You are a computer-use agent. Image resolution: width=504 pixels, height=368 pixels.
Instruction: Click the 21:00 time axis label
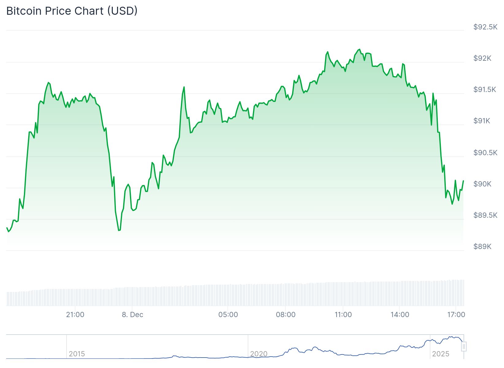75,315
